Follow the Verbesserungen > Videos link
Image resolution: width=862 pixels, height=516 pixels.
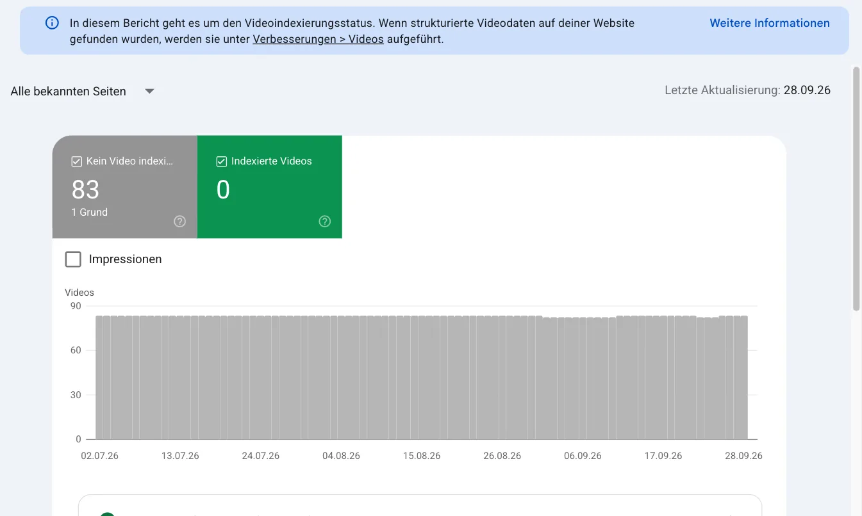click(x=319, y=39)
